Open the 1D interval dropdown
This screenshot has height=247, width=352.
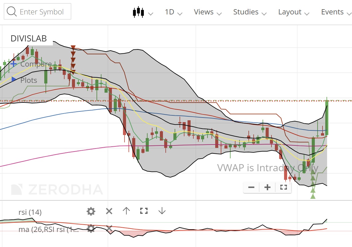(x=173, y=12)
